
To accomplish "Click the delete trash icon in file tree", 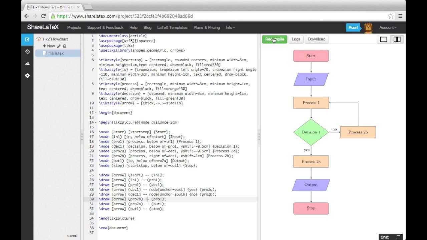I will [65, 46].
